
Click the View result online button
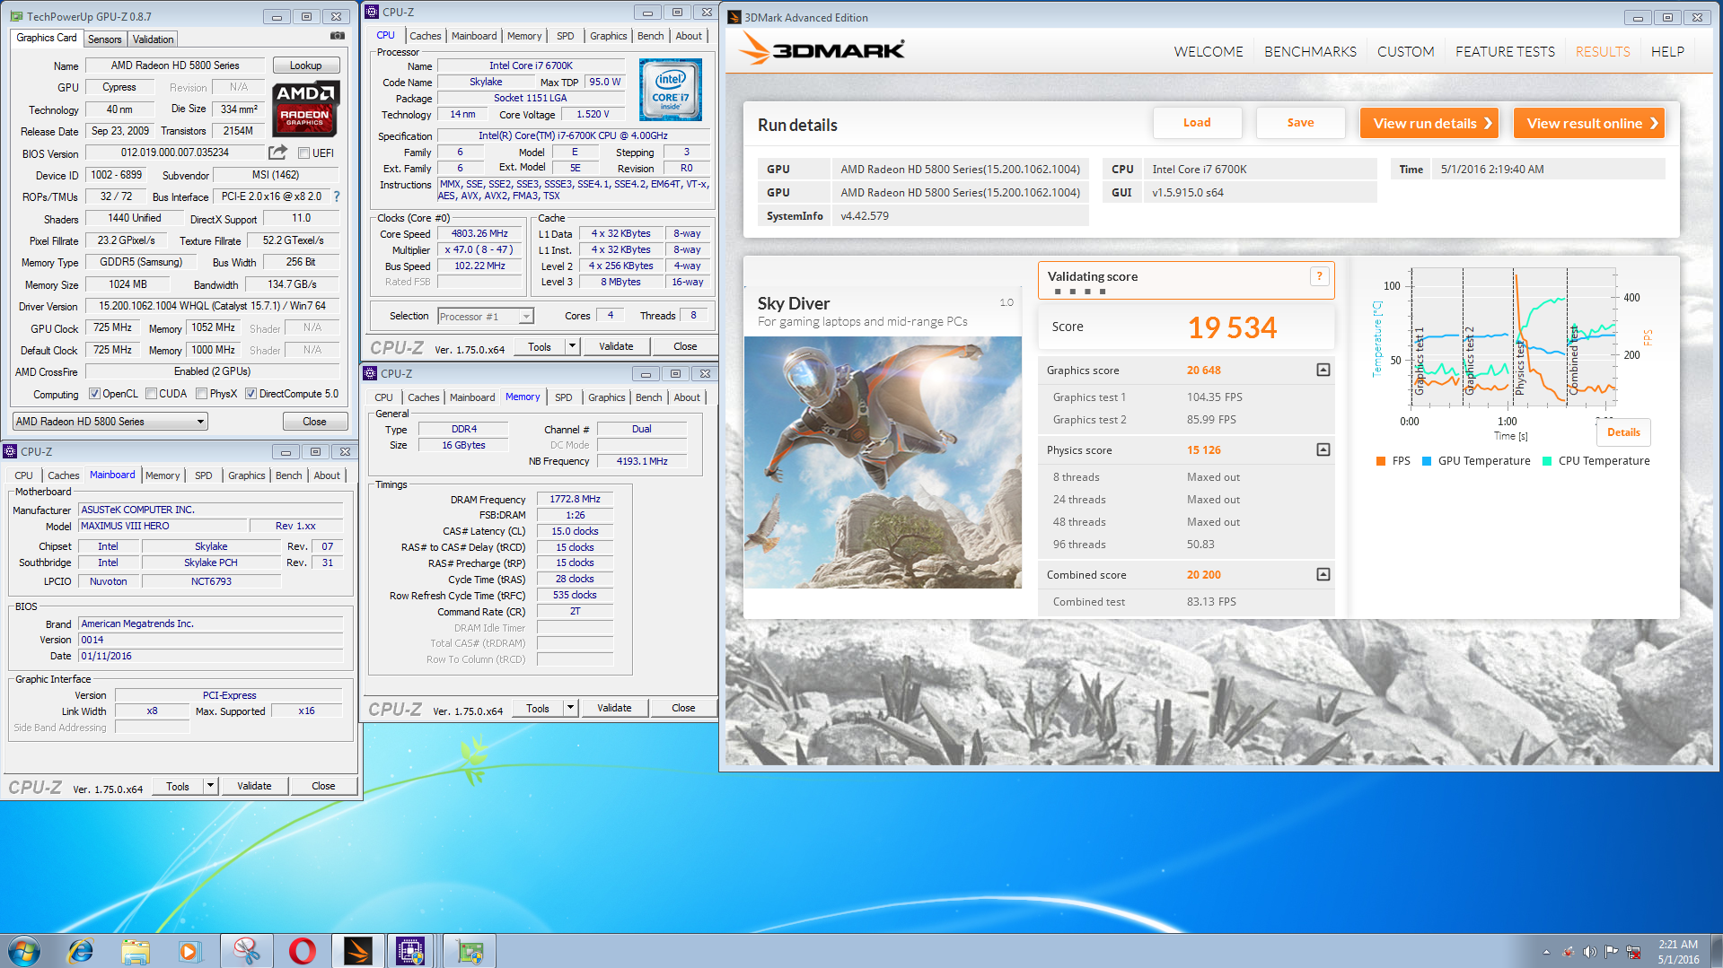(x=1589, y=123)
